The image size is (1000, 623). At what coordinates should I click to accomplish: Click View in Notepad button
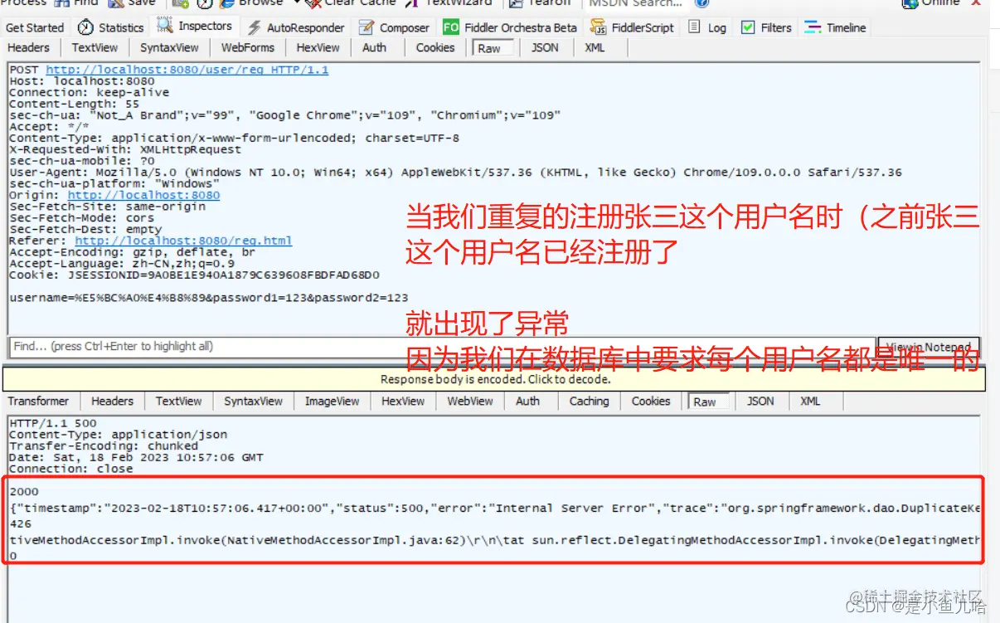pyautogui.click(x=928, y=347)
